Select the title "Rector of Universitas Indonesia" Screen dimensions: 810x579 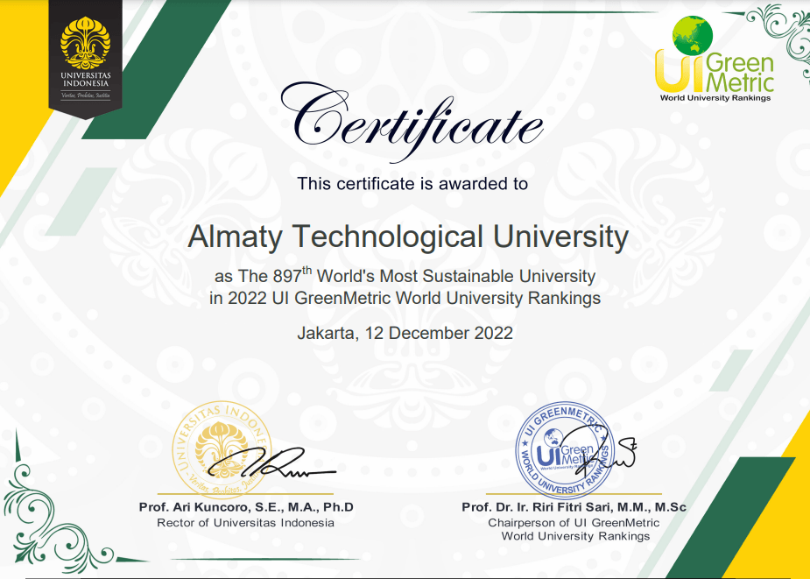click(x=246, y=523)
